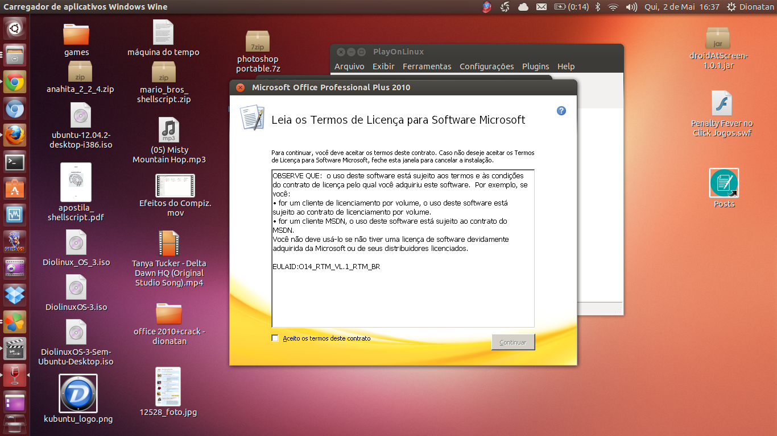Select the Posts shortcut icon
The height and width of the screenshot is (436, 777).
tap(724, 188)
